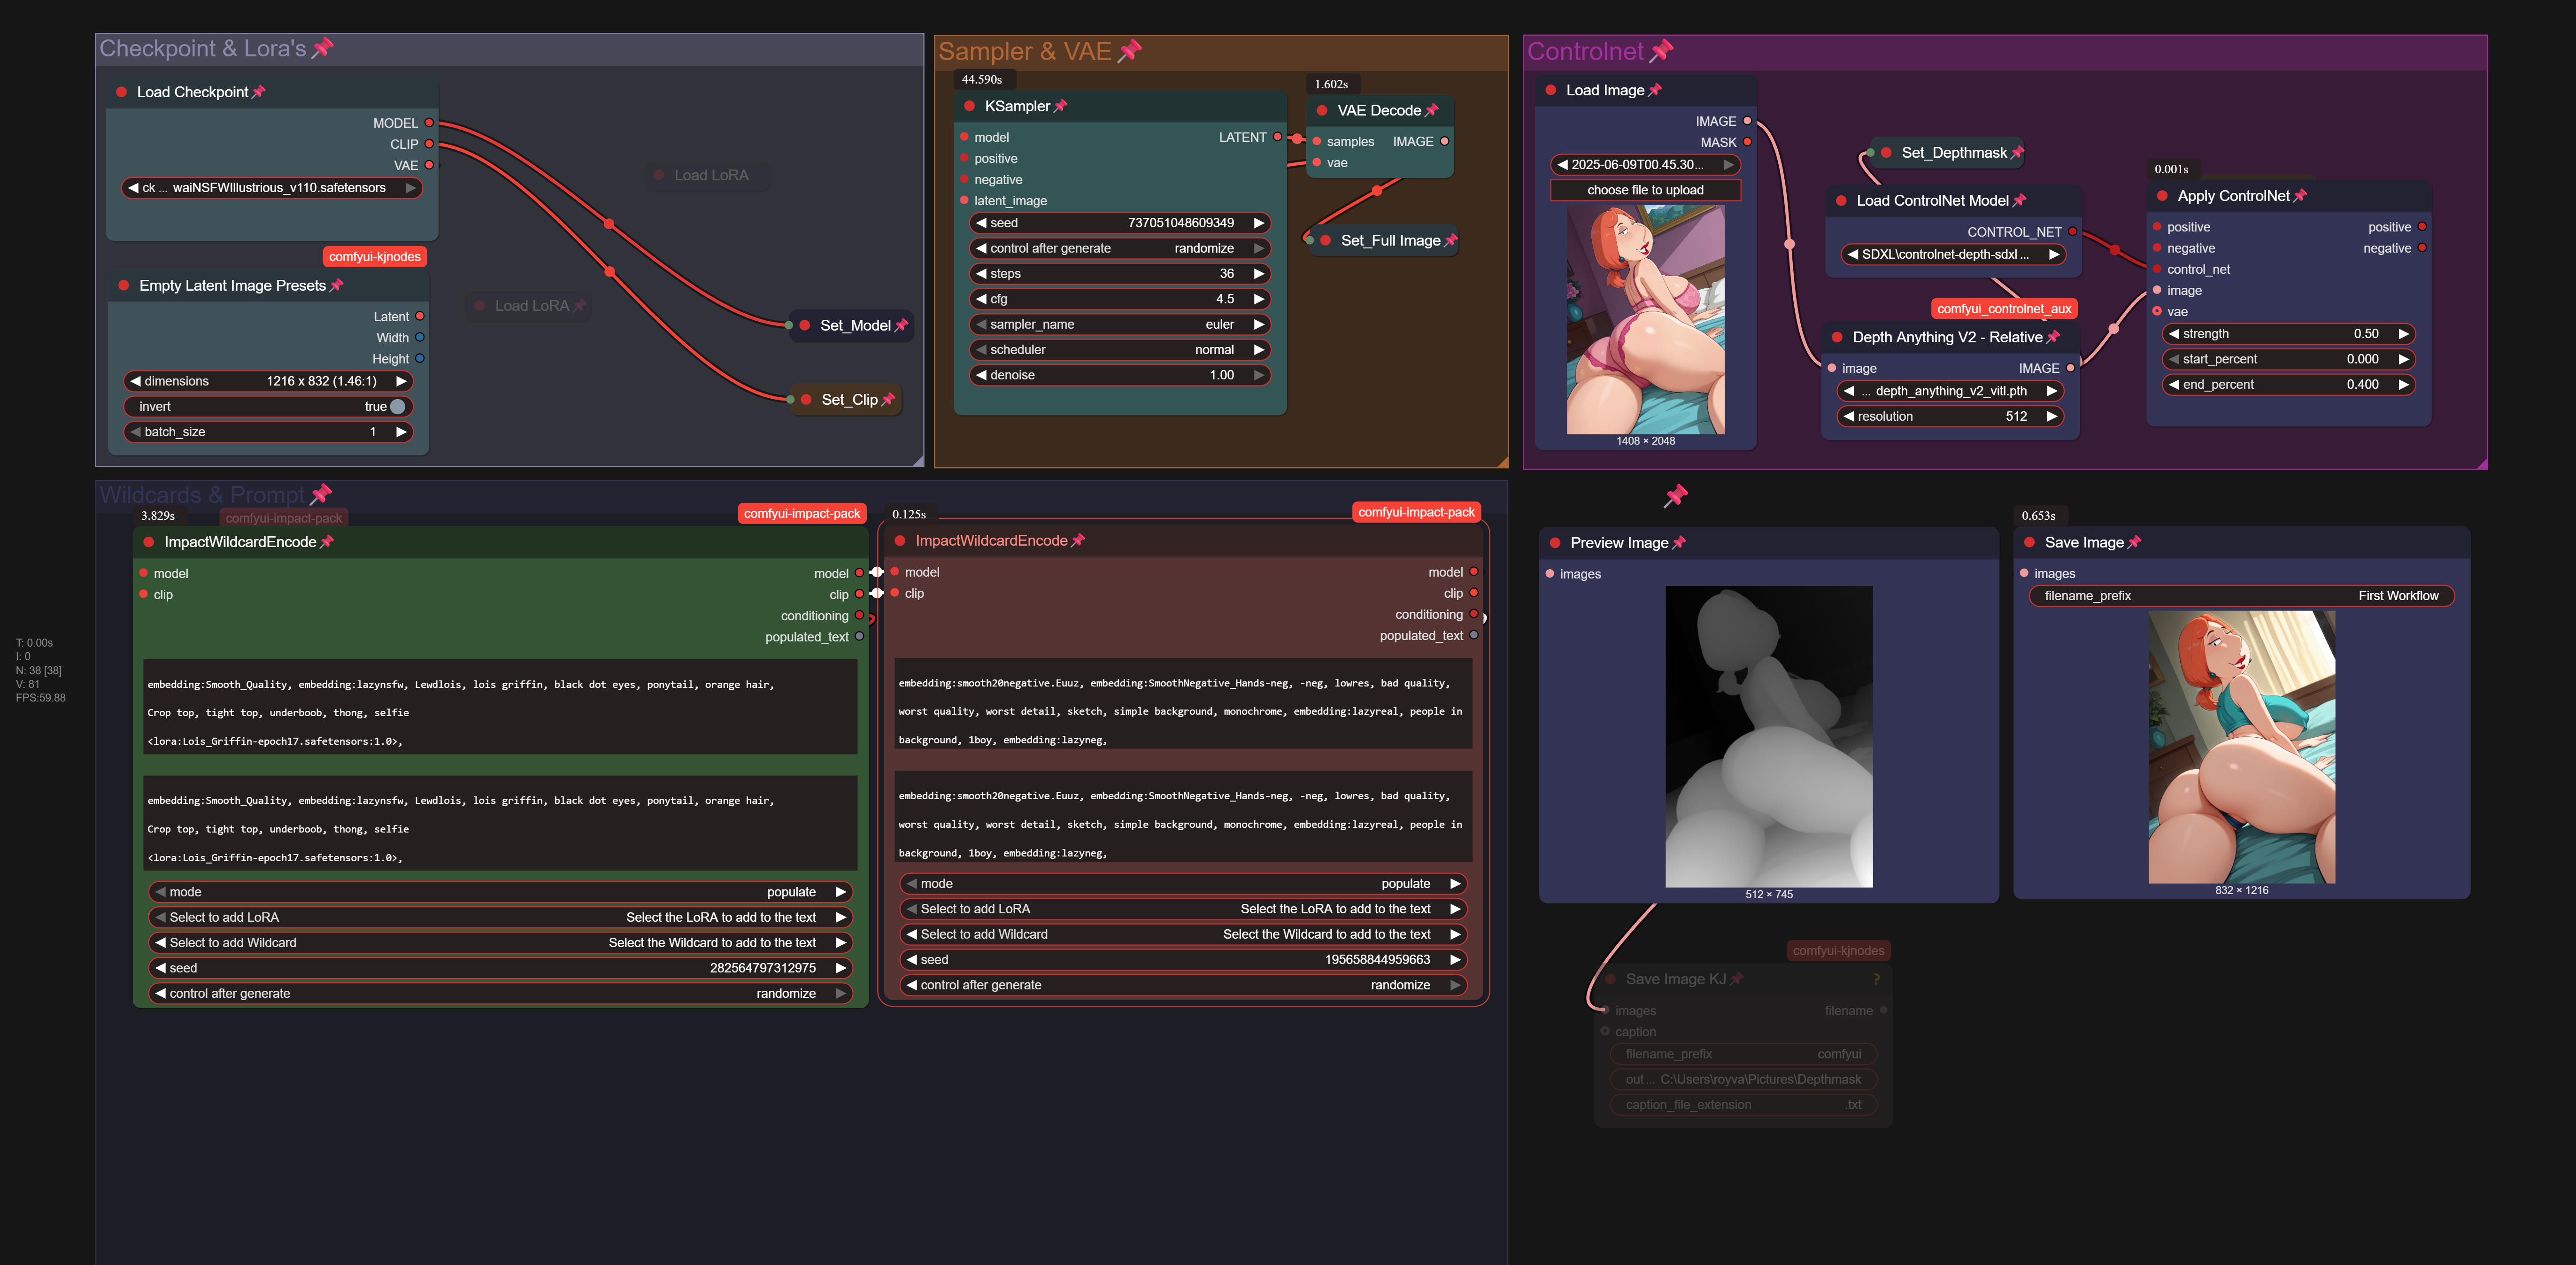
Task: Click the MODEL output socket of Load Checkpoint
Action: coord(429,123)
